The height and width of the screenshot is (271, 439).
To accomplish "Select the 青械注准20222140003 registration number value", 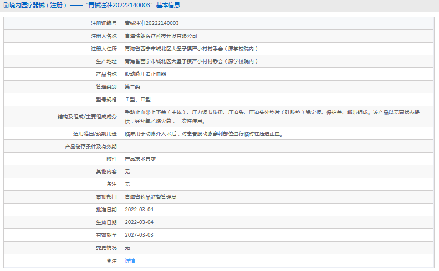I will click(152, 23).
